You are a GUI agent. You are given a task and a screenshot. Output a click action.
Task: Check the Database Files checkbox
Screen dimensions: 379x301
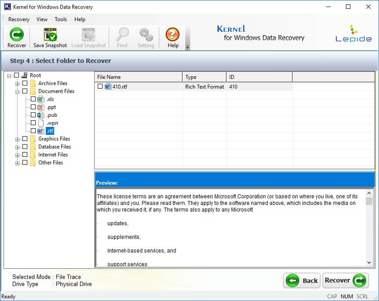[x=25, y=147]
